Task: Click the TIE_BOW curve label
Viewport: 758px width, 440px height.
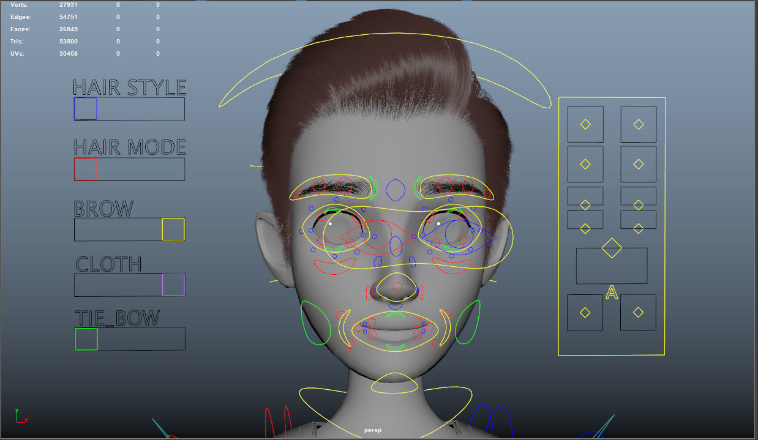Action: (117, 318)
